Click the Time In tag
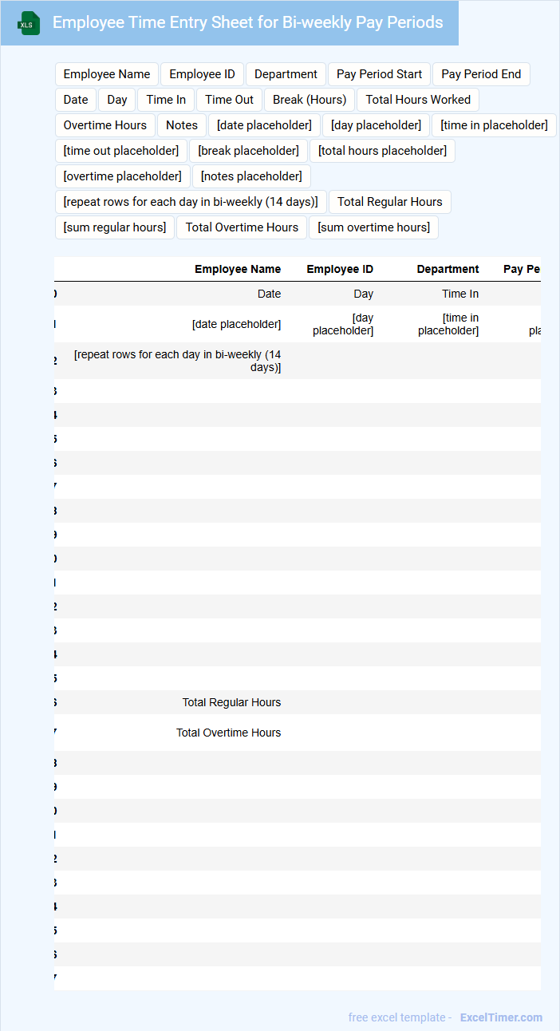 click(x=166, y=100)
